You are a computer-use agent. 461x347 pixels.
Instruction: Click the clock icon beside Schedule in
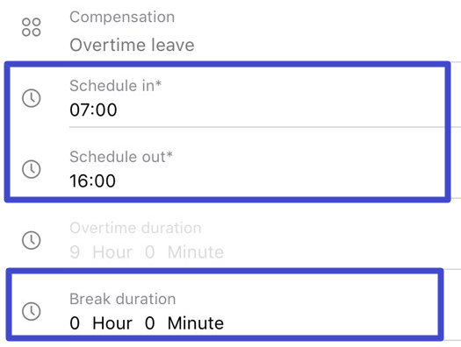point(32,98)
